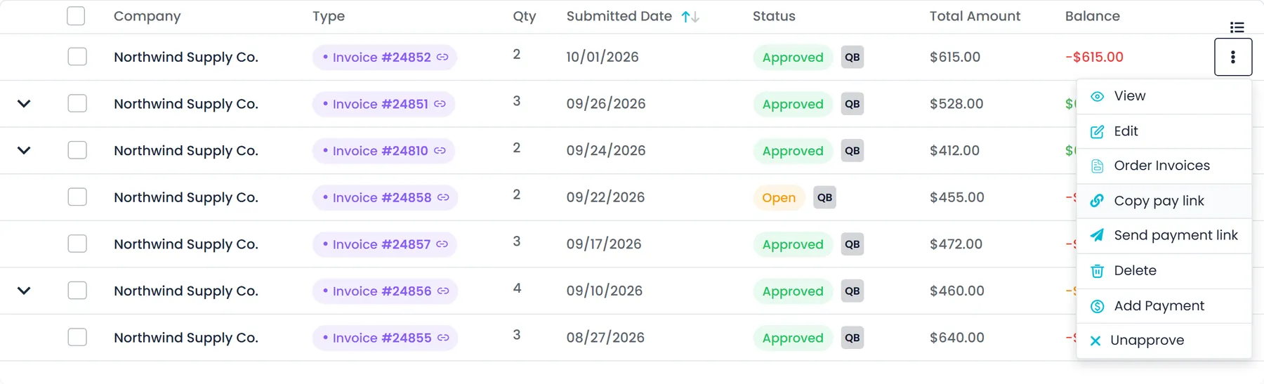Choose Add Payment from the menu

click(1164, 305)
